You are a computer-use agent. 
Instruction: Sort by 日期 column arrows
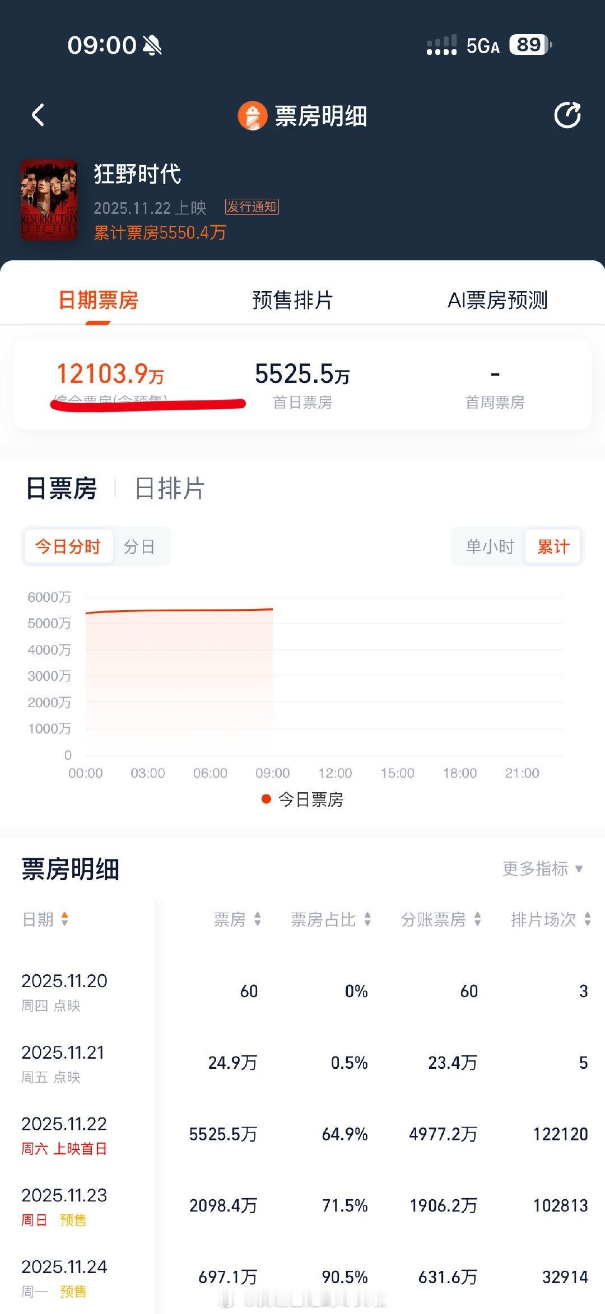(x=65, y=919)
